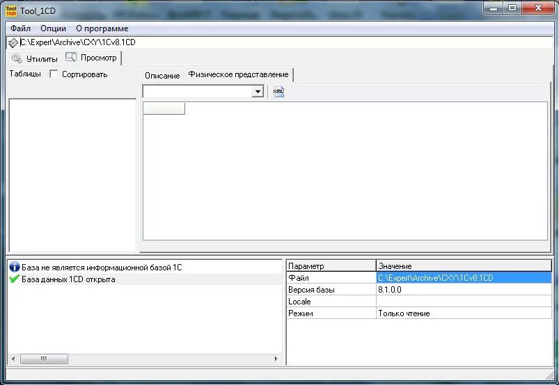Select message 'База данных 1CD открыта'
Screen dimensions: 559x385
pyautogui.click(x=68, y=279)
